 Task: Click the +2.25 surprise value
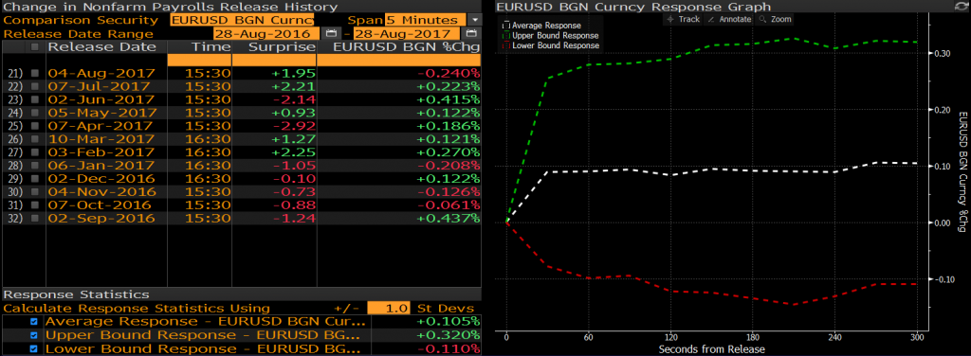click(294, 152)
